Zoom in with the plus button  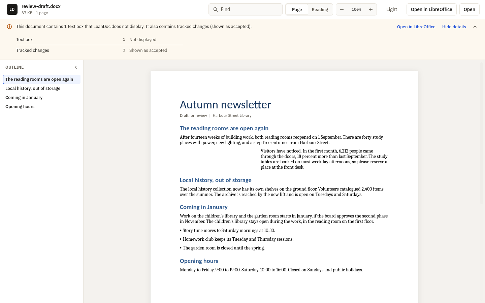tap(371, 9)
